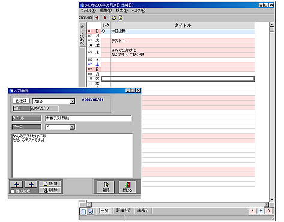
Task: Click the 新規 (new) button
Action: (x=50, y=184)
